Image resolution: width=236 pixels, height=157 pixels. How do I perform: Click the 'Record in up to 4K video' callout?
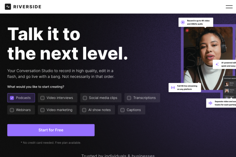196,22
